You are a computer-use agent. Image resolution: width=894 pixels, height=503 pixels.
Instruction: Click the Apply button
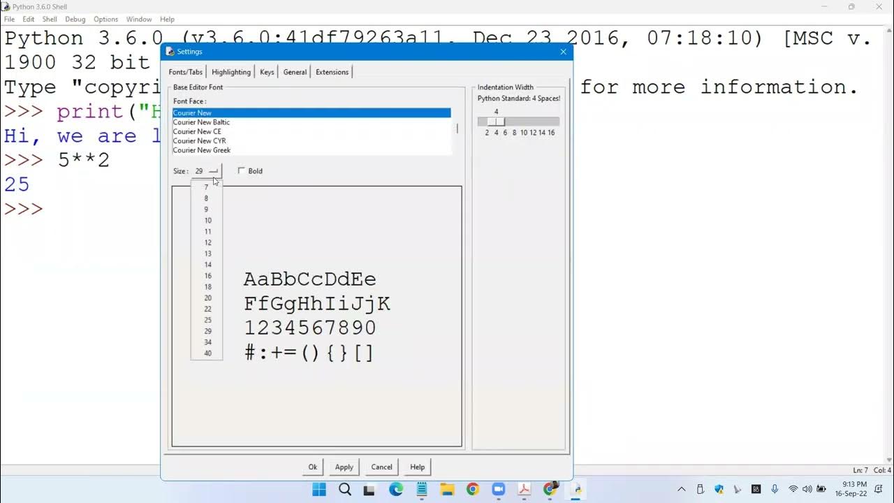click(344, 467)
